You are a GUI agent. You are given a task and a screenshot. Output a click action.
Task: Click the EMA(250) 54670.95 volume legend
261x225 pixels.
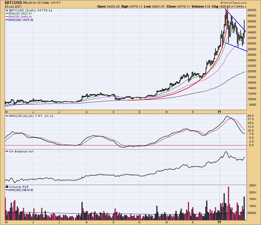[x=21, y=190]
